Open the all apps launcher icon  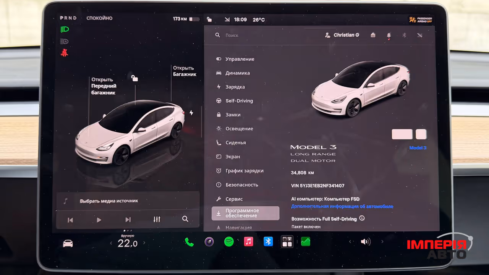click(x=287, y=242)
